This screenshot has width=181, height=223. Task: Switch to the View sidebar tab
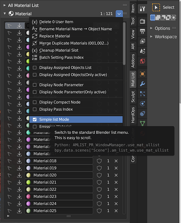[133, 34]
